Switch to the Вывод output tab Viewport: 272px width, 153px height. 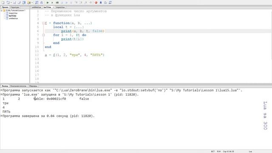point(5,86)
